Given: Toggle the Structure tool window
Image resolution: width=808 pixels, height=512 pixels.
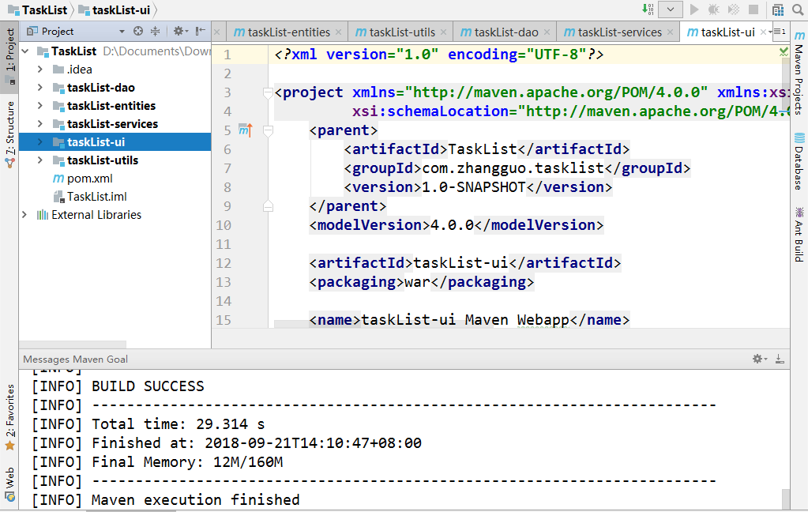Looking at the screenshot, I should click(9, 134).
